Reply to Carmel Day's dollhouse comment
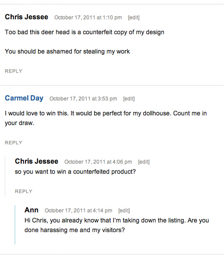This screenshot has width=224, height=258. 14,143
